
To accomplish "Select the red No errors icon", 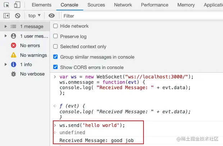I will point(14,46).
